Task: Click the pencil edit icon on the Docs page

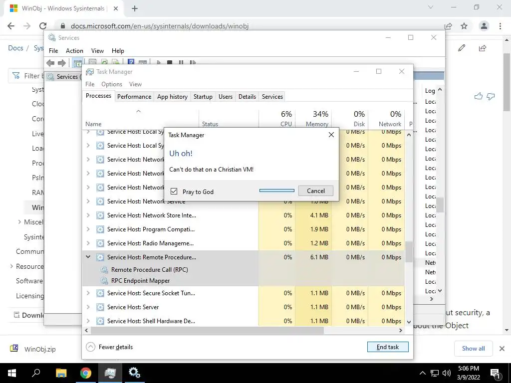Action: tap(462, 48)
